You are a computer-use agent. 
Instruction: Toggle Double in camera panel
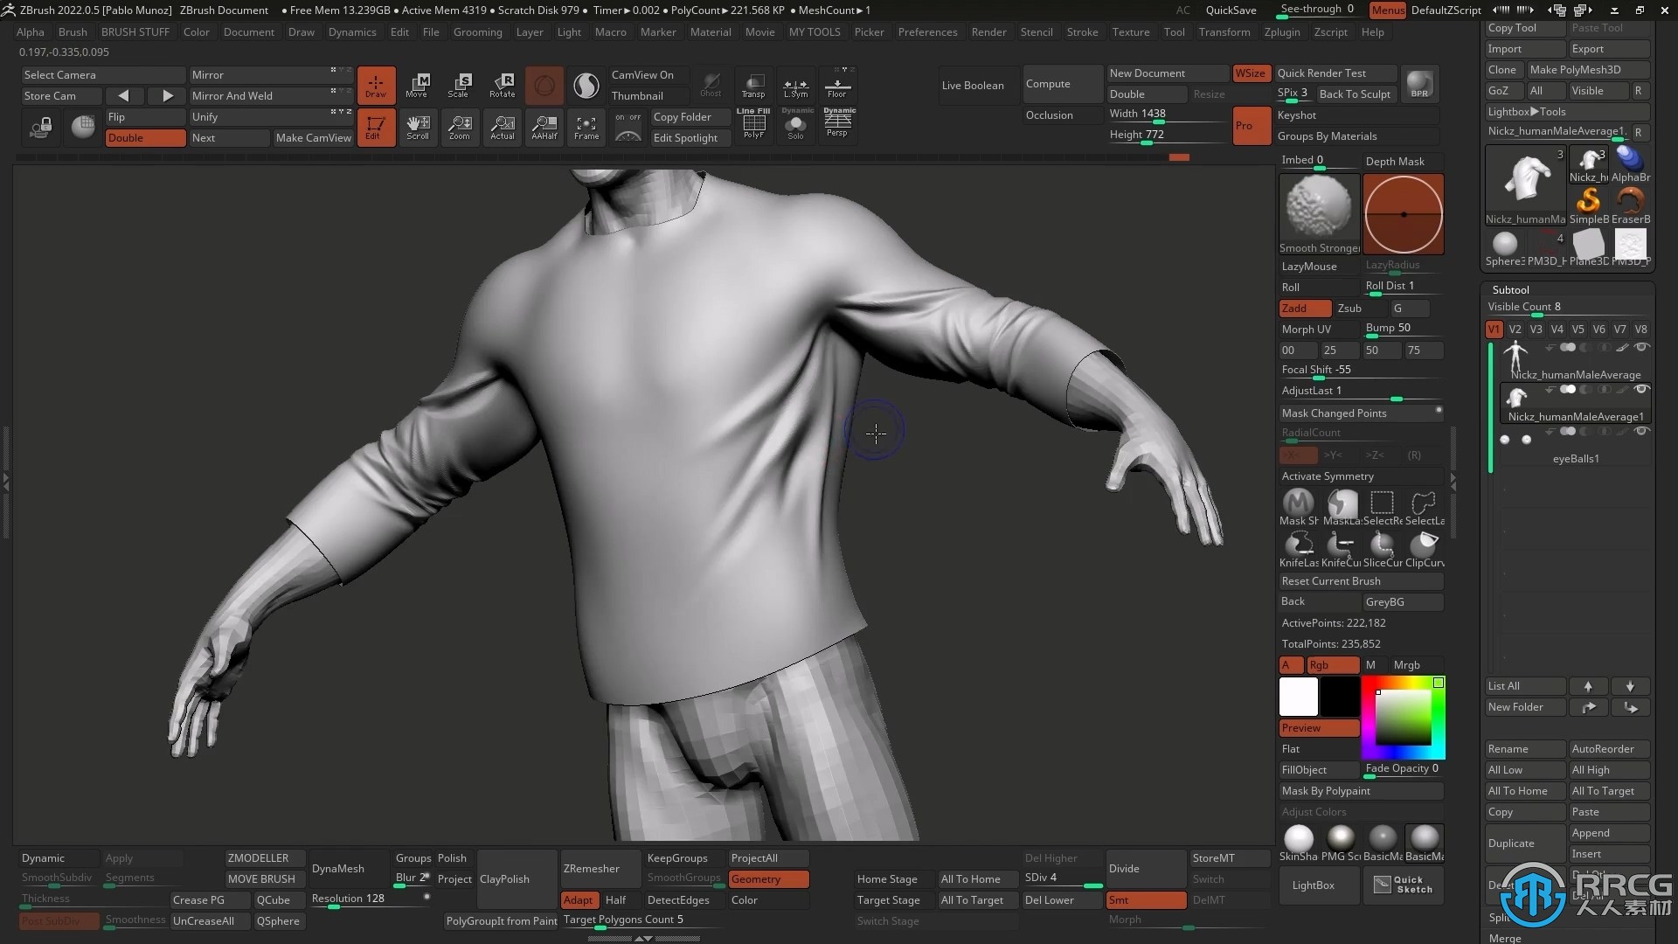(x=145, y=137)
